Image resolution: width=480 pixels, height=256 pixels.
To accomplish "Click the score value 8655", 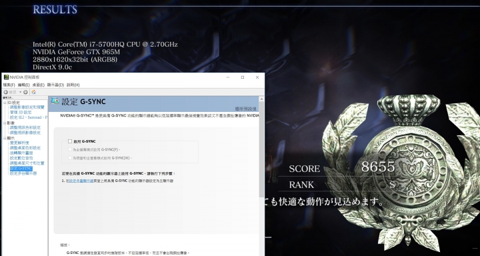I will coord(378,167).
